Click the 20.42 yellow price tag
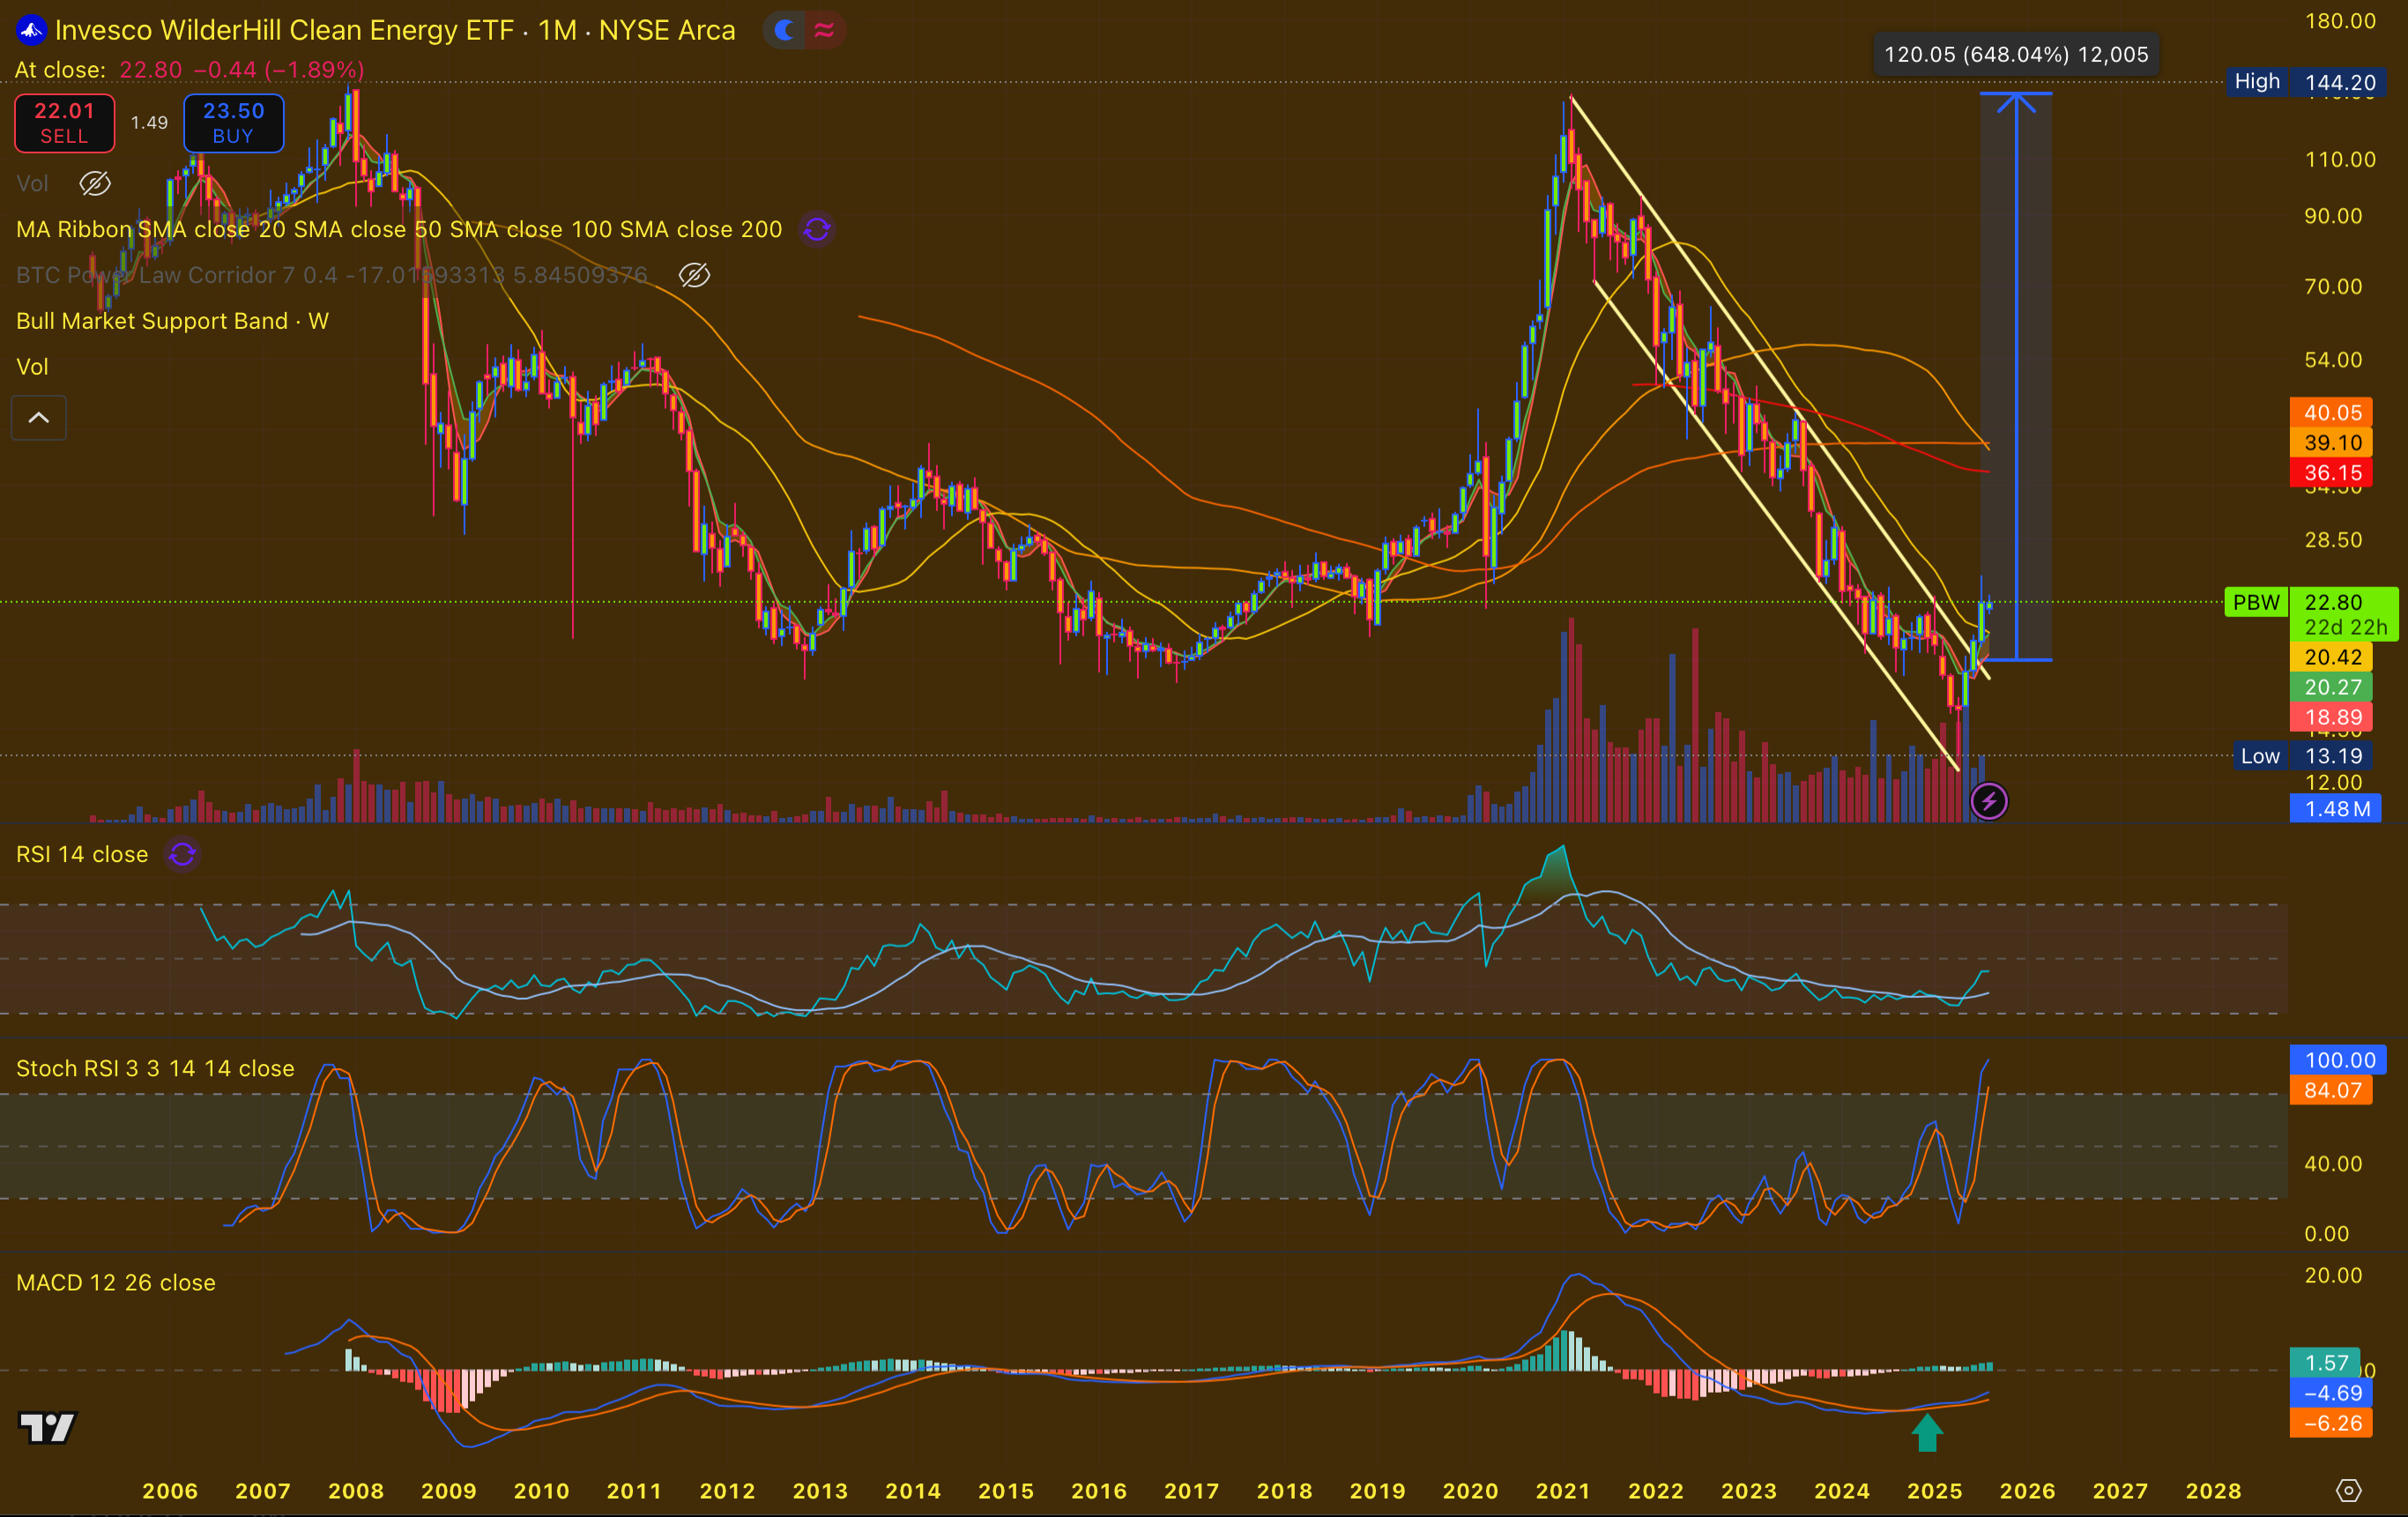The width and height of the screenshot is (2408, 1517). pyautogui.click(x=2331, y=657)
